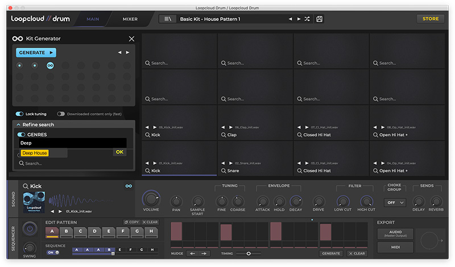455x267 pixels.
Task: Open the preset library browser icon
Action: coord(168,19)
